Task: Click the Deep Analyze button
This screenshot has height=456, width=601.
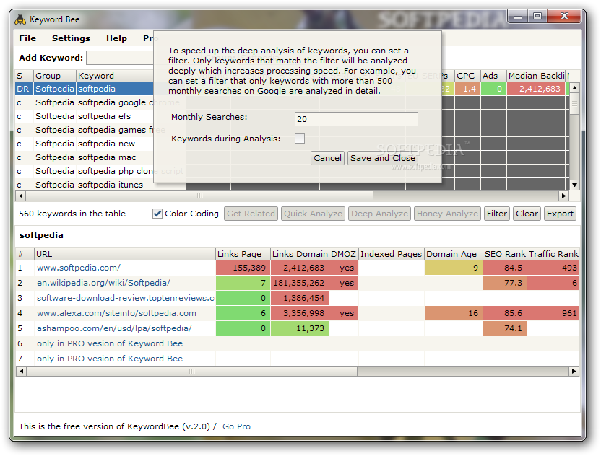Action: coord(379,214)
